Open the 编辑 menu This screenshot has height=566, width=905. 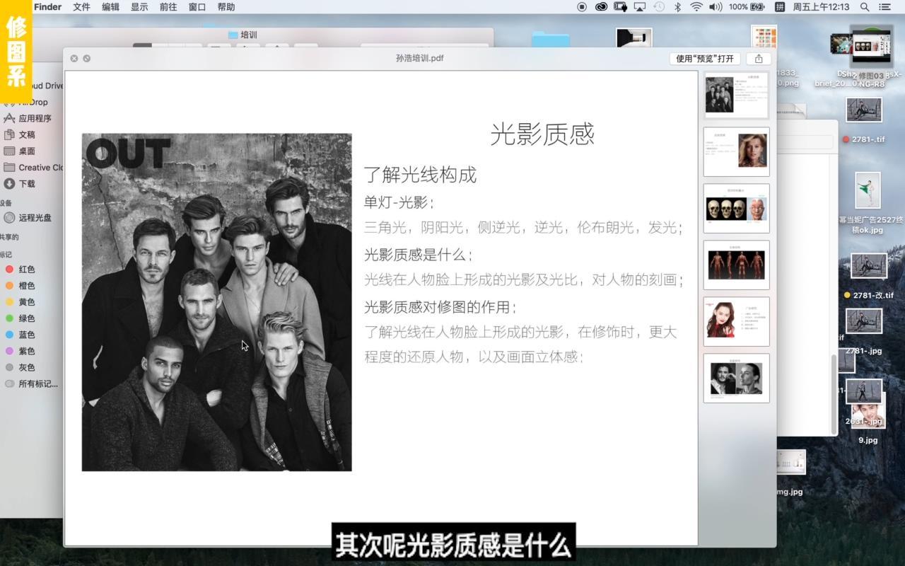(x=111, y=7)
